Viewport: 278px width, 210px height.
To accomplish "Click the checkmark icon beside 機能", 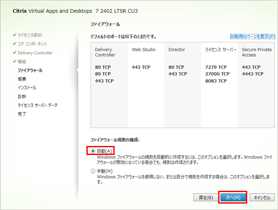I will pyautogui.click(x=15, y=61).
